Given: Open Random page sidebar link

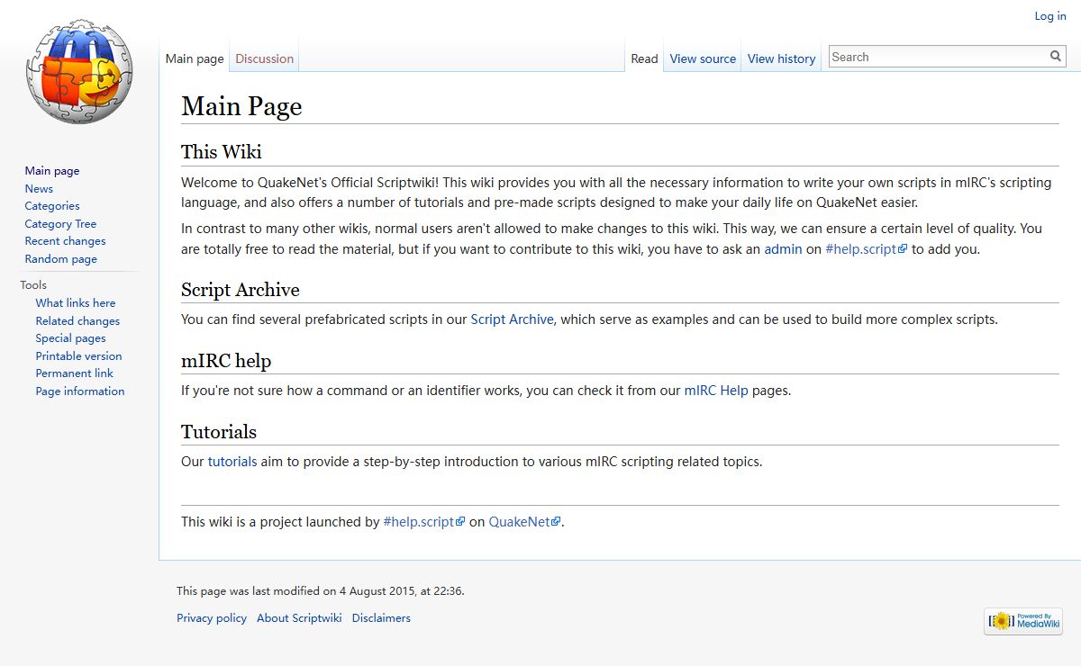Looking at the screenshot, I should click(x=60, y=259).
